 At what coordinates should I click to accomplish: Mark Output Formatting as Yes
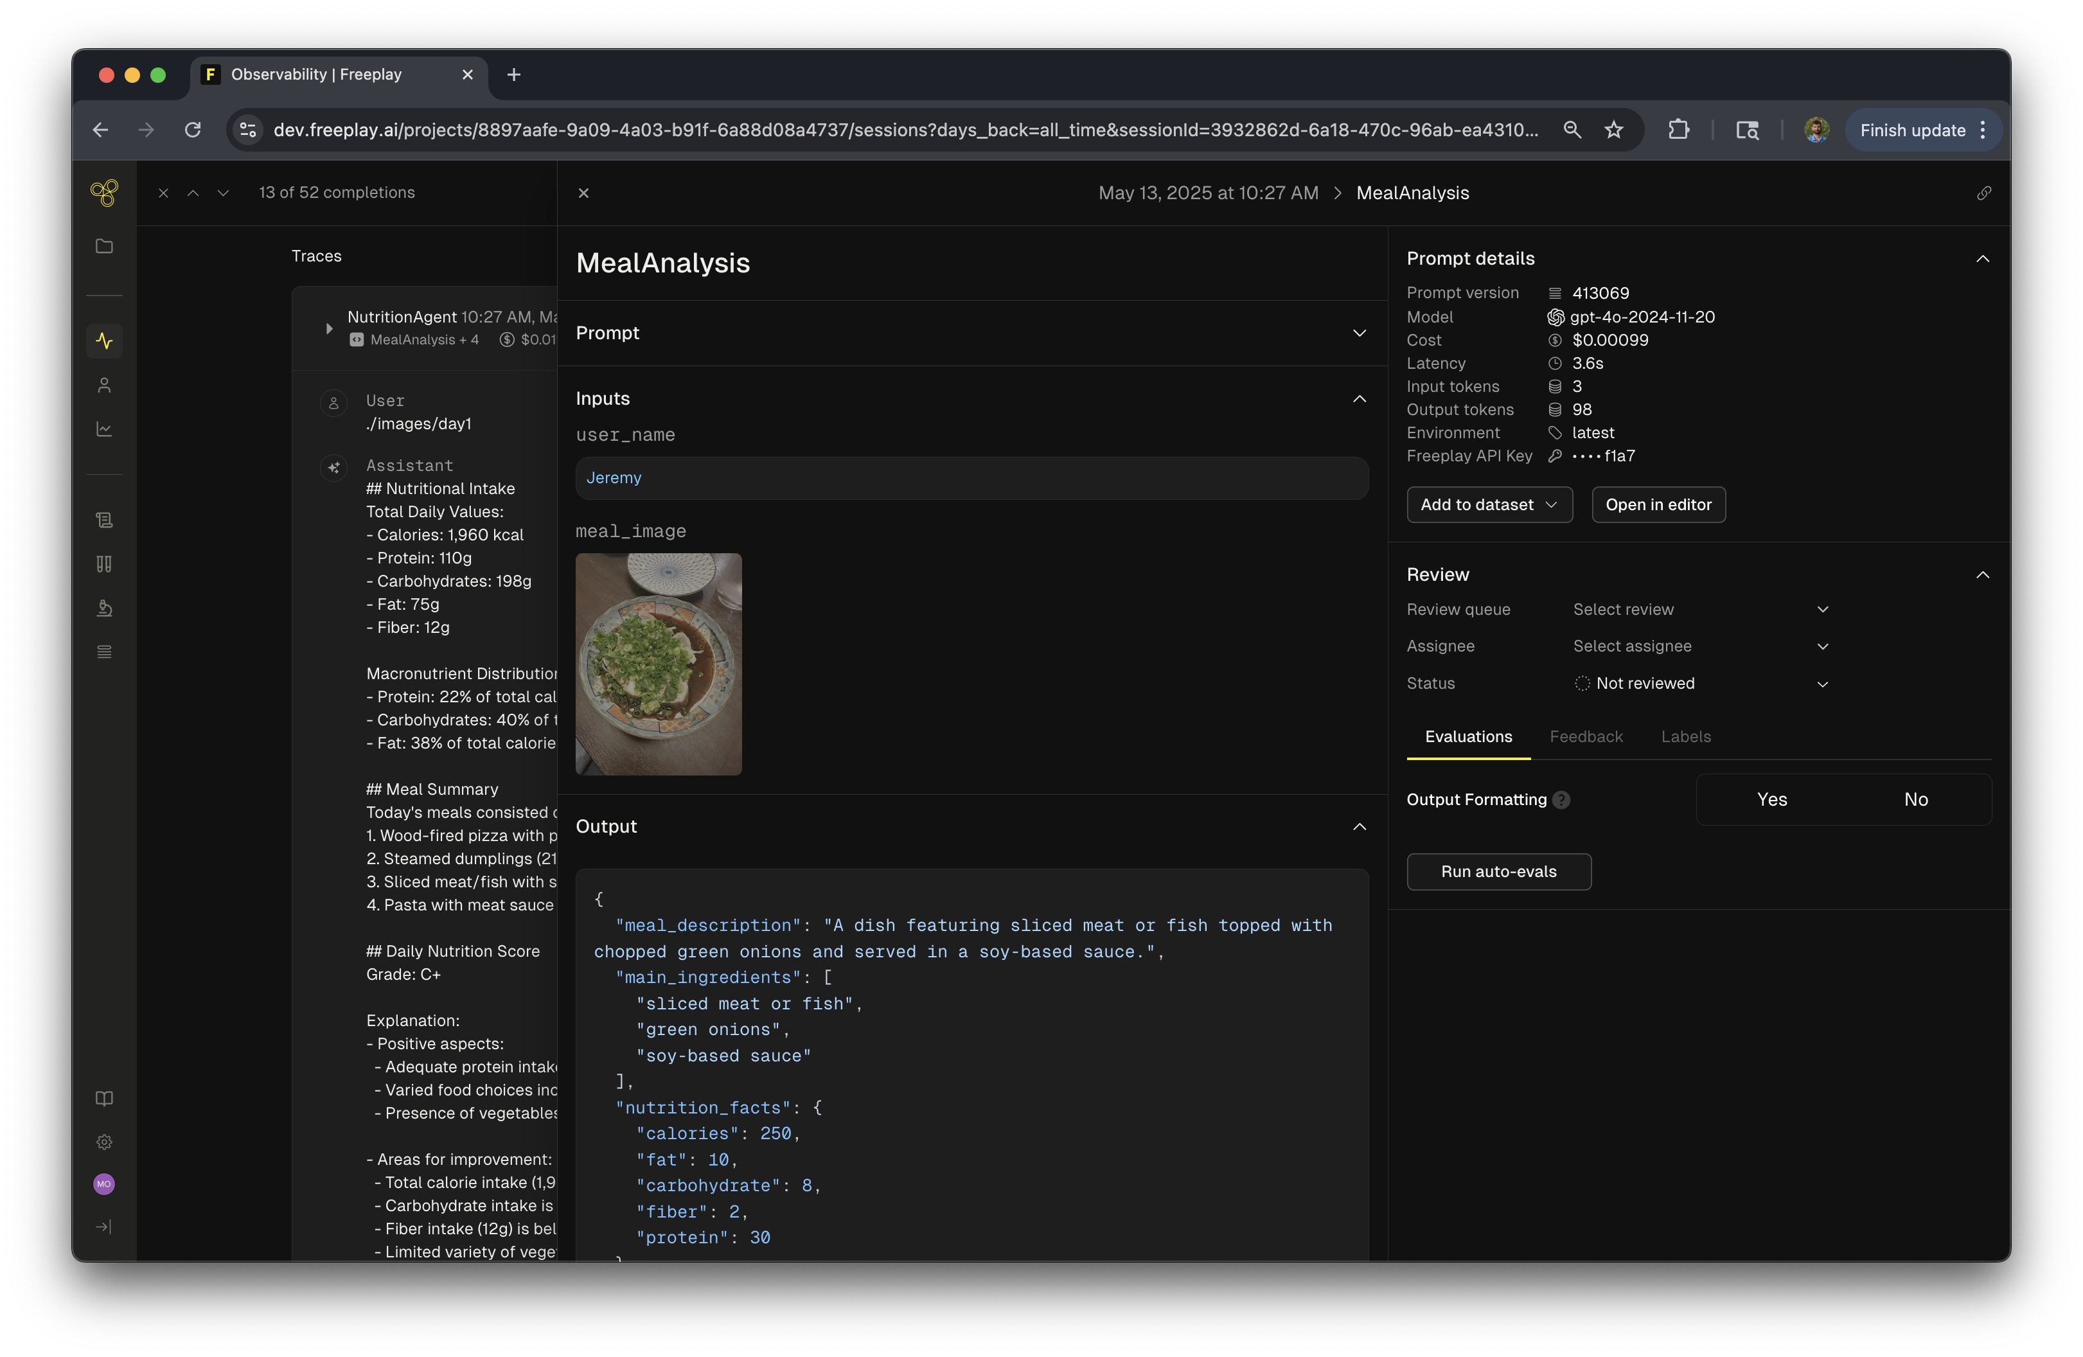(x=1771, y=799)
